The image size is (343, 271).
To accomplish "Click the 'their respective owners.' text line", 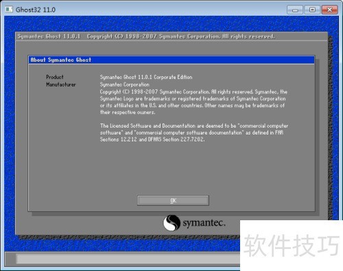I will click(x=128, y=113).
